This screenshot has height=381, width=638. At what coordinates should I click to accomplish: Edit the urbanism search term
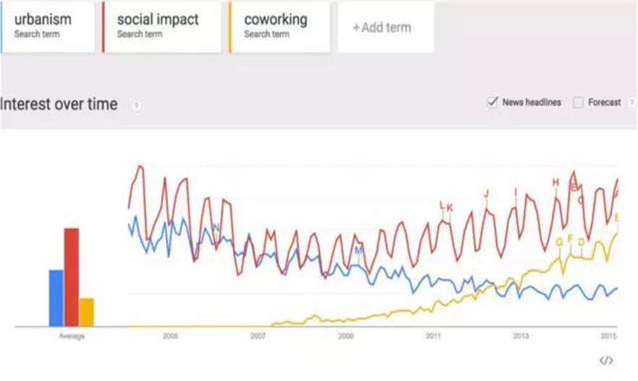click(48, 27)
